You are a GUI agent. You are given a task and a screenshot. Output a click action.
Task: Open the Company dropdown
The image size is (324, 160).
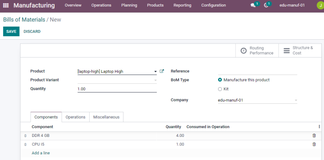tap(257, 100)
